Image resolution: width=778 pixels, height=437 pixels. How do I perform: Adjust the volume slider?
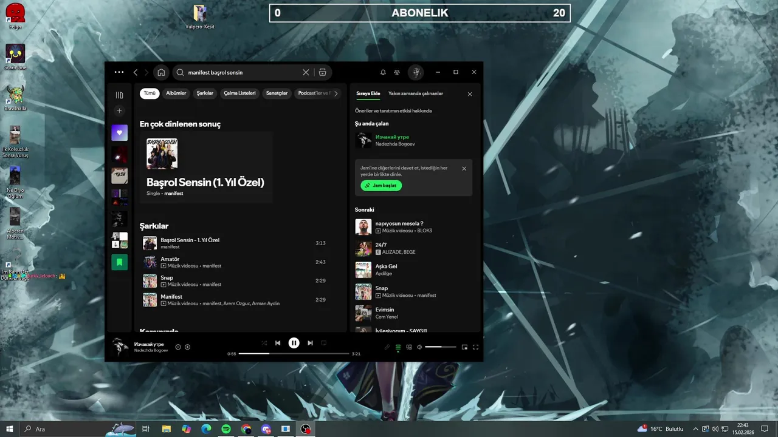tap(441, 347)
